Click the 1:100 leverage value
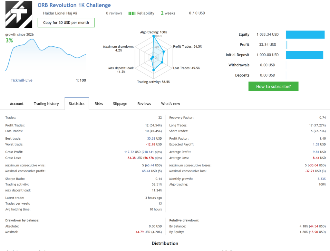Image resolution: width=330 pixels, height=251 pixels. click(x=81, y=80)
